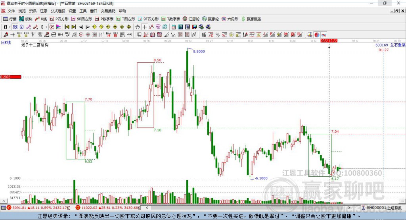The image size is (406, 220).
Task: Select the crosshair cursor tool
Action: [145, 27]
